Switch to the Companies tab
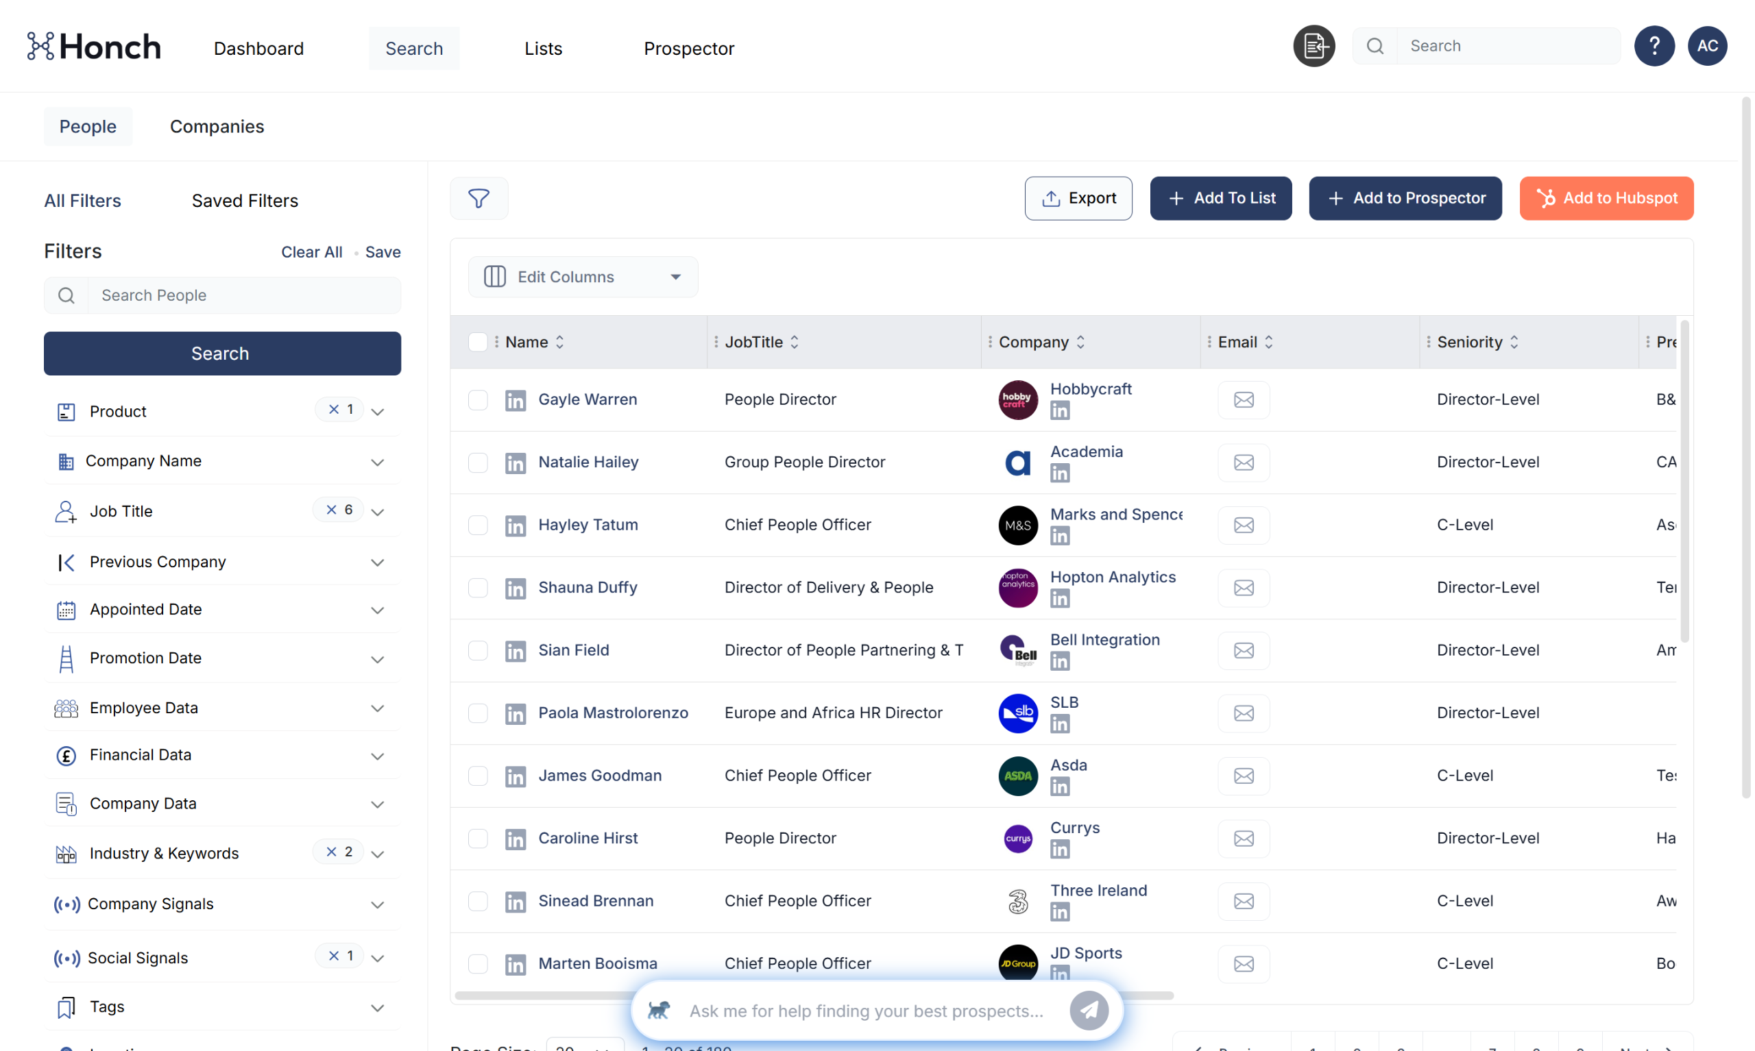 [x=217, y=127]
